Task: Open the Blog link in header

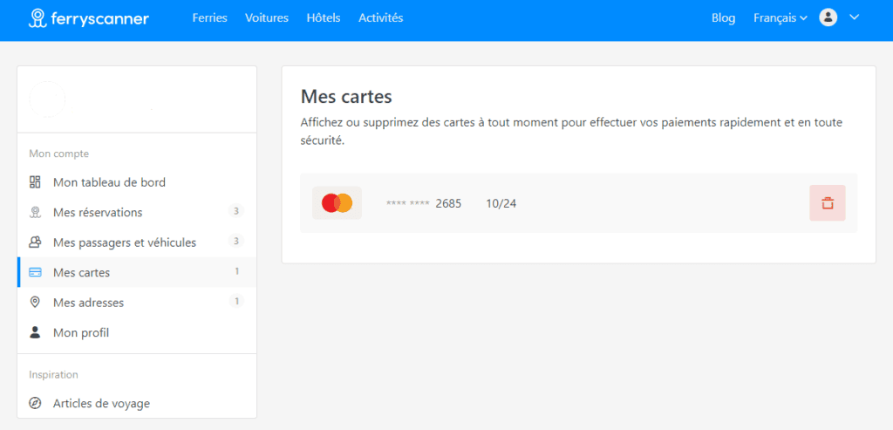Action: [723, 18]
